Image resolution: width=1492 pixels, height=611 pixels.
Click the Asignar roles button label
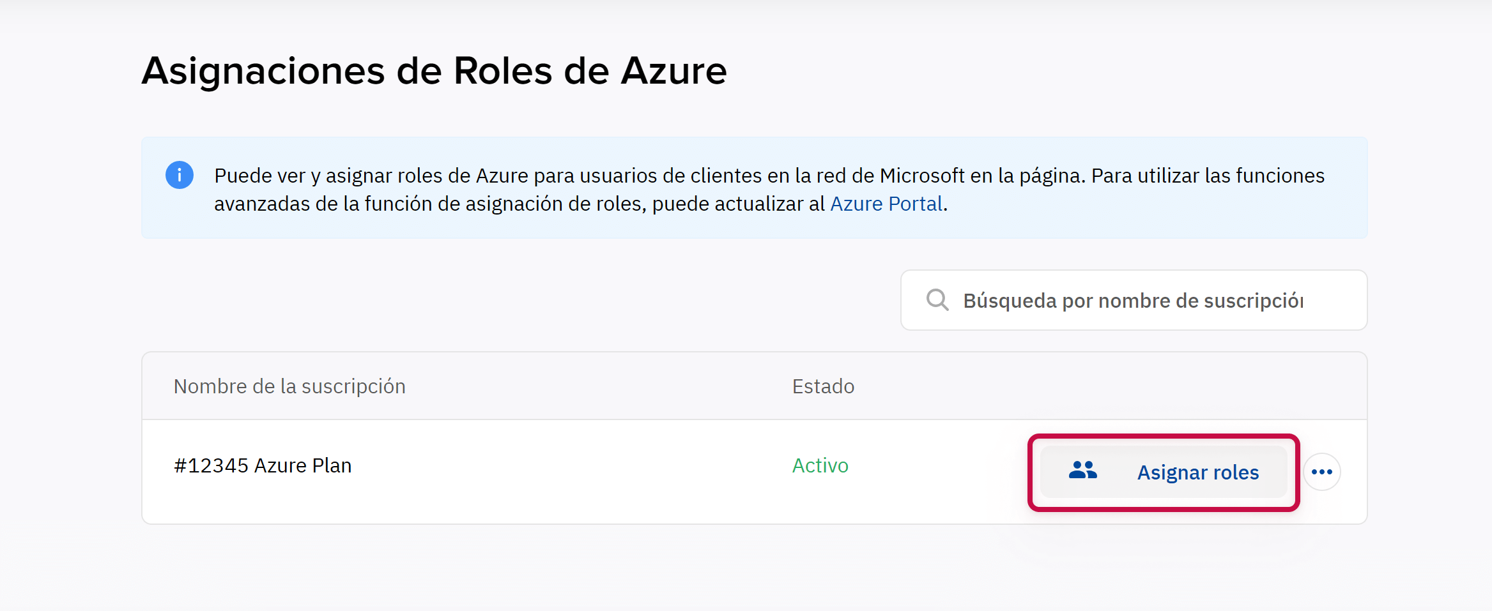1197,472
